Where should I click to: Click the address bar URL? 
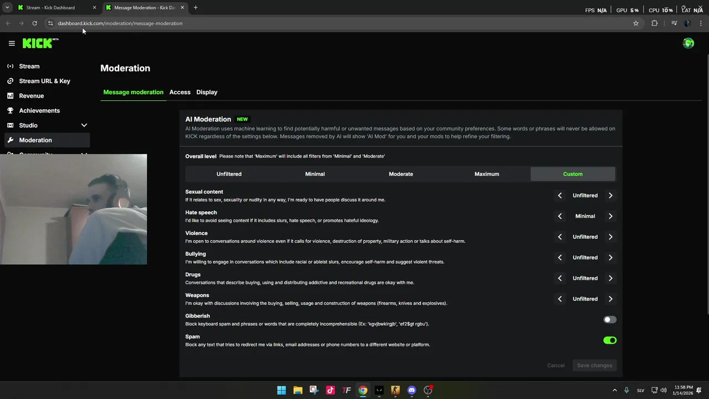pyautogui.click(x=120, y=23)
